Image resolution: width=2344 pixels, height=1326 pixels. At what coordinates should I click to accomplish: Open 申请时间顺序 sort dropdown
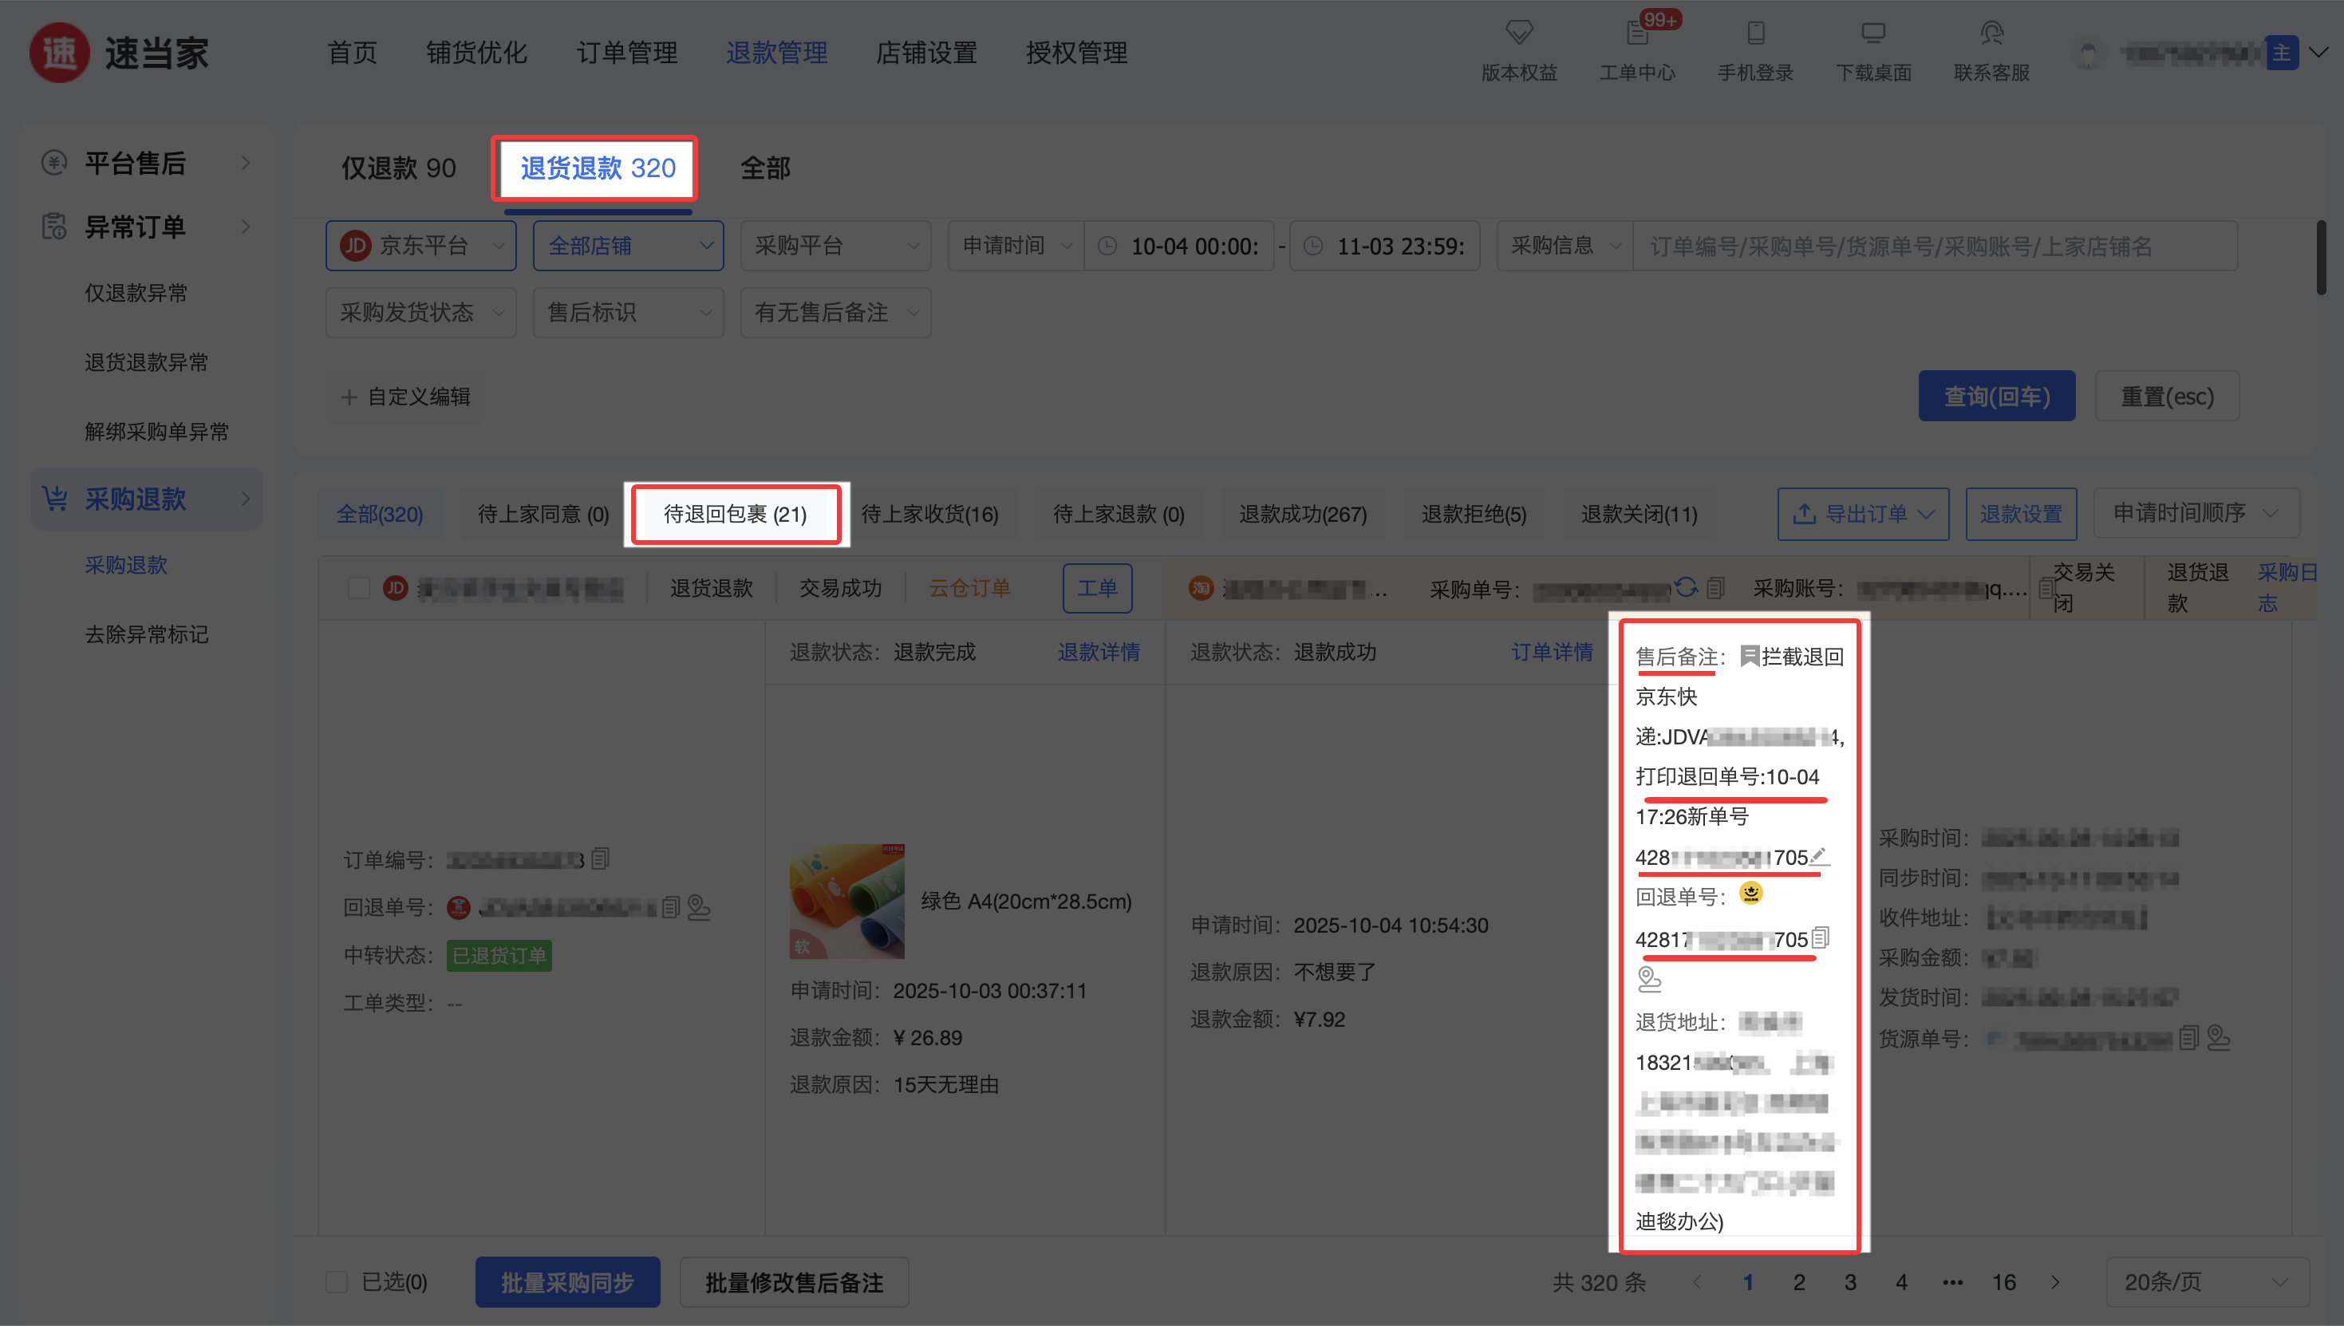2196,514
